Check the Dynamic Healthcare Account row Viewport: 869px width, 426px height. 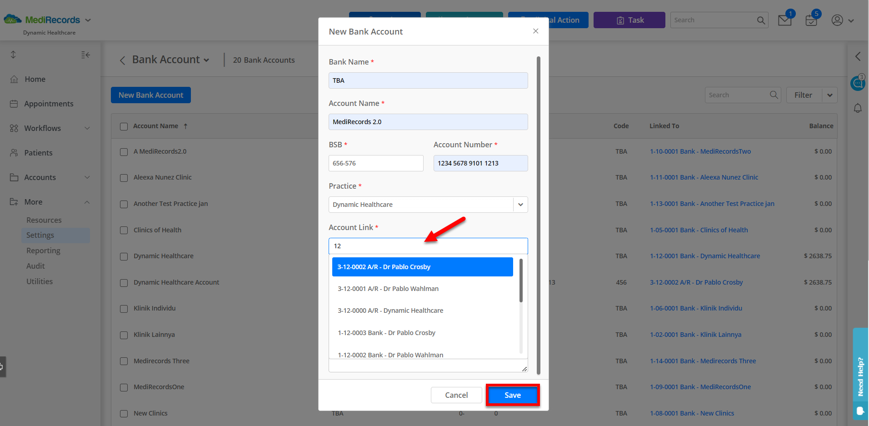(x=124, y=283)
